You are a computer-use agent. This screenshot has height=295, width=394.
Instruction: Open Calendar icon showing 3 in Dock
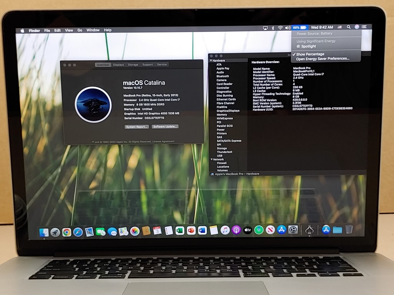(x=157, y=231)
